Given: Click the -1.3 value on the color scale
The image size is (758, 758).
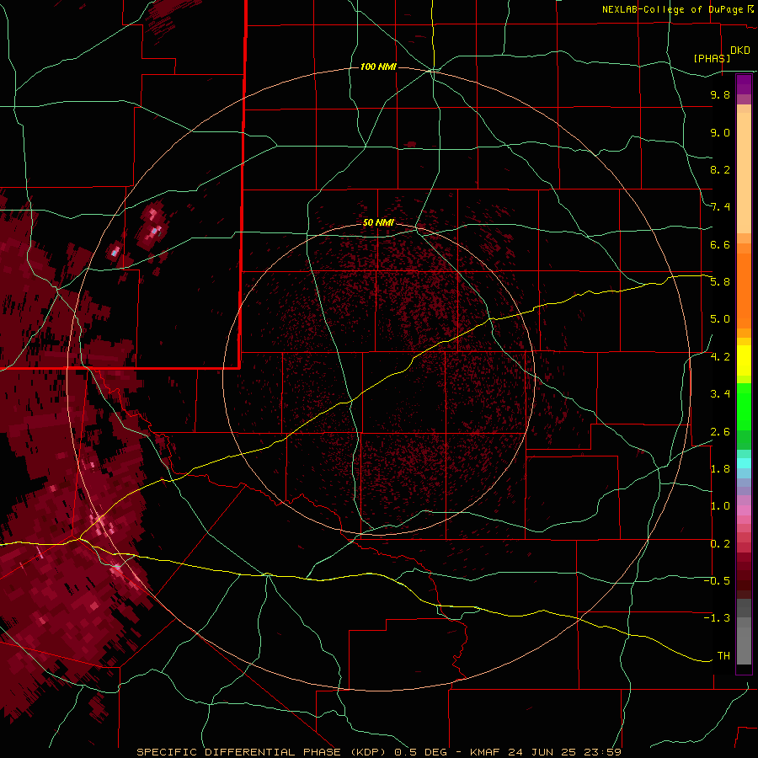Looking at the screenshot, I should (717, 618).
